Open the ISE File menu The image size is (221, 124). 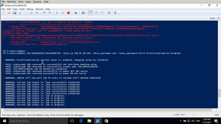[3, 9]
